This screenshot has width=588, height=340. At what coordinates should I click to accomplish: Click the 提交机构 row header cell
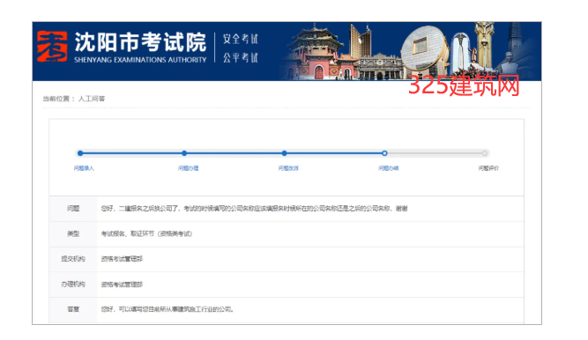73,259
